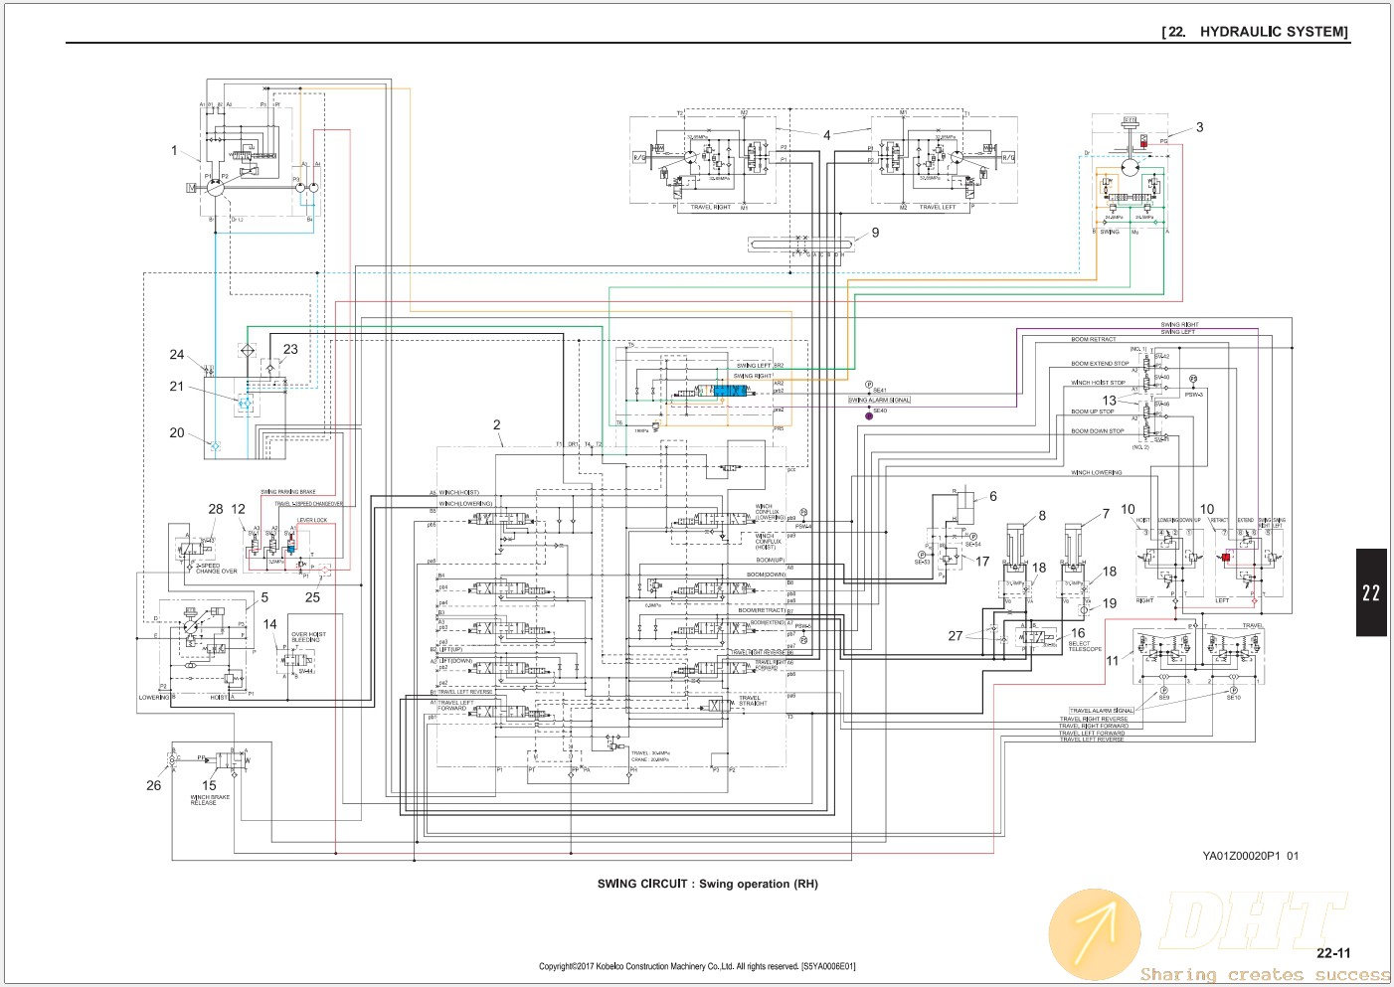Click the BOOM DOWN STOP label
1394x987 pixels.
coord(1098,431)
